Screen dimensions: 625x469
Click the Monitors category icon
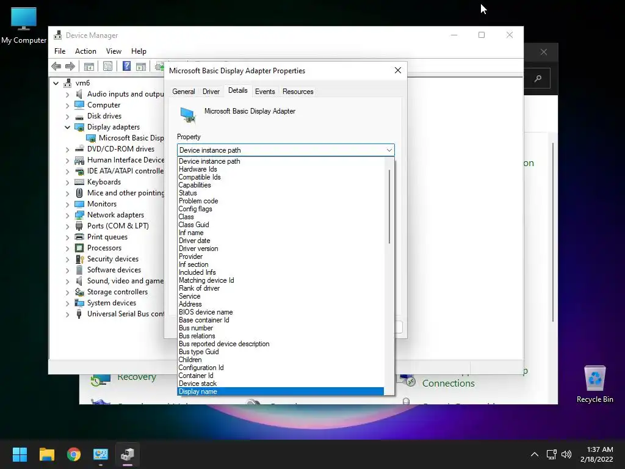(x=79, y=204)
